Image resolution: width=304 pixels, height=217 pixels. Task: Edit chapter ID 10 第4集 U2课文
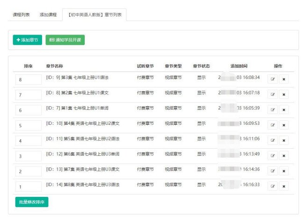(273, 125)
